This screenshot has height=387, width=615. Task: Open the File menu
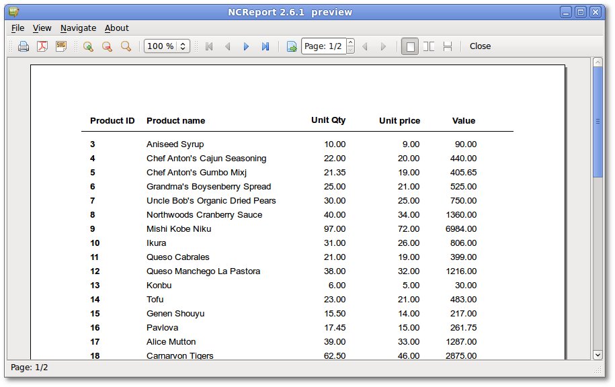(x=17, y=28)
